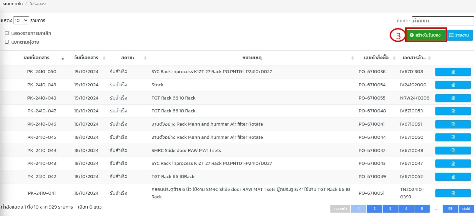Go to pagination page 2
Screen dimensions: 476x216
point(374,209)
